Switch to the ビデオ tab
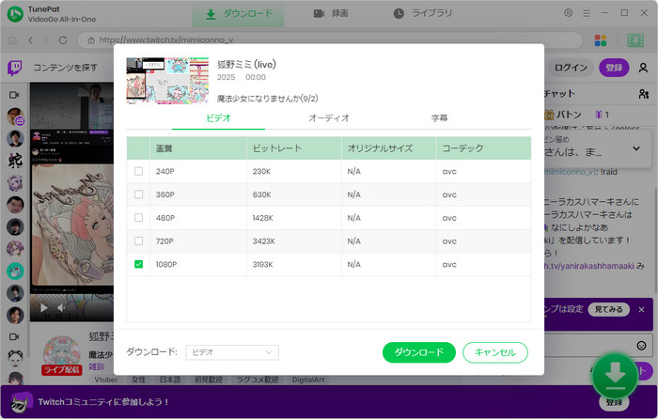The width and height of the screenshot is (658, 419). [218, 118]
